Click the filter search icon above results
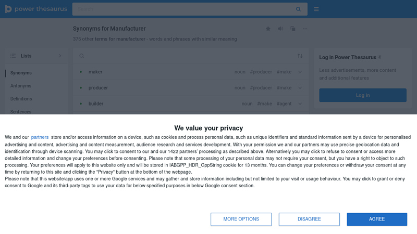Screen dimensions: 417x234 pos(82,56)
